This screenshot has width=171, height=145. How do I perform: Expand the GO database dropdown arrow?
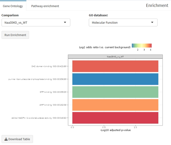coord(152,22)
